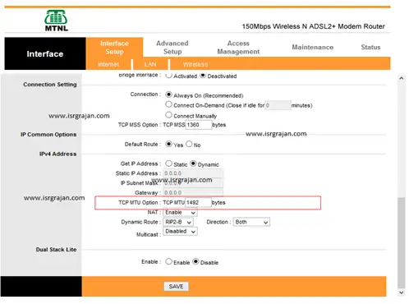This screenshot has height=304, width=409.
Task: Set Default Route to No
Action: coord(189,144)
